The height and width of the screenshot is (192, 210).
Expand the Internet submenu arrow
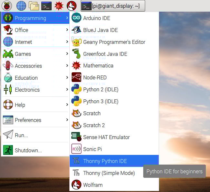pyautogui.click(x=67, y=42)
